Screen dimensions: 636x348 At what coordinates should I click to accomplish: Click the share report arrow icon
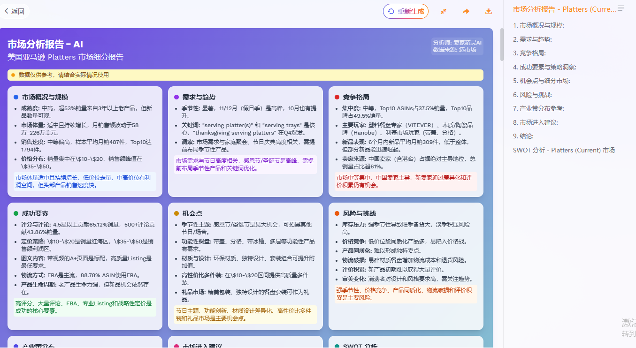point(466,11)
